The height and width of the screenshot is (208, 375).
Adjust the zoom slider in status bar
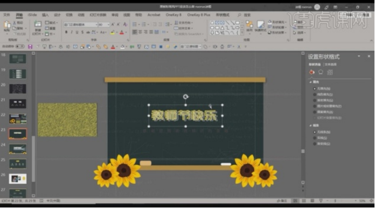coord(335,201)
